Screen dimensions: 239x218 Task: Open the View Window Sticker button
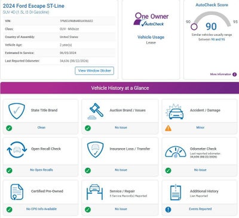(94, 70)
